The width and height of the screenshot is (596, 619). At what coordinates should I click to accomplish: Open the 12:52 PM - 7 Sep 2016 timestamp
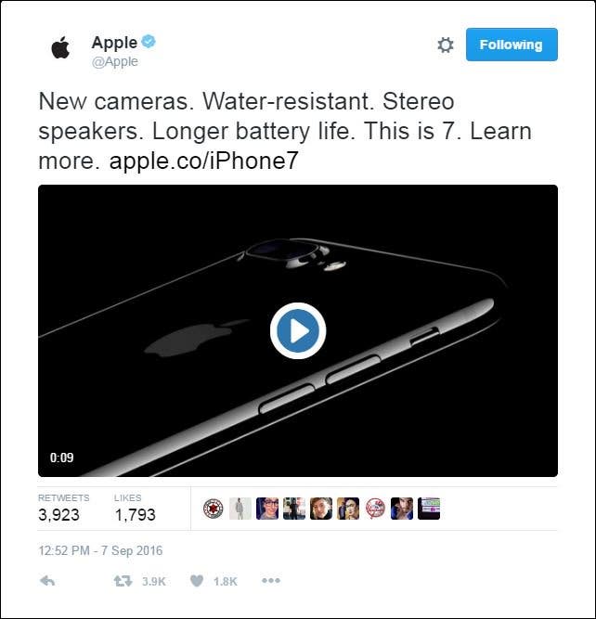coord(100,550)
